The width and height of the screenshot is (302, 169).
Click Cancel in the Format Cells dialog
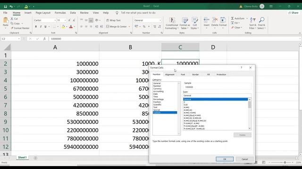(244, 159)
